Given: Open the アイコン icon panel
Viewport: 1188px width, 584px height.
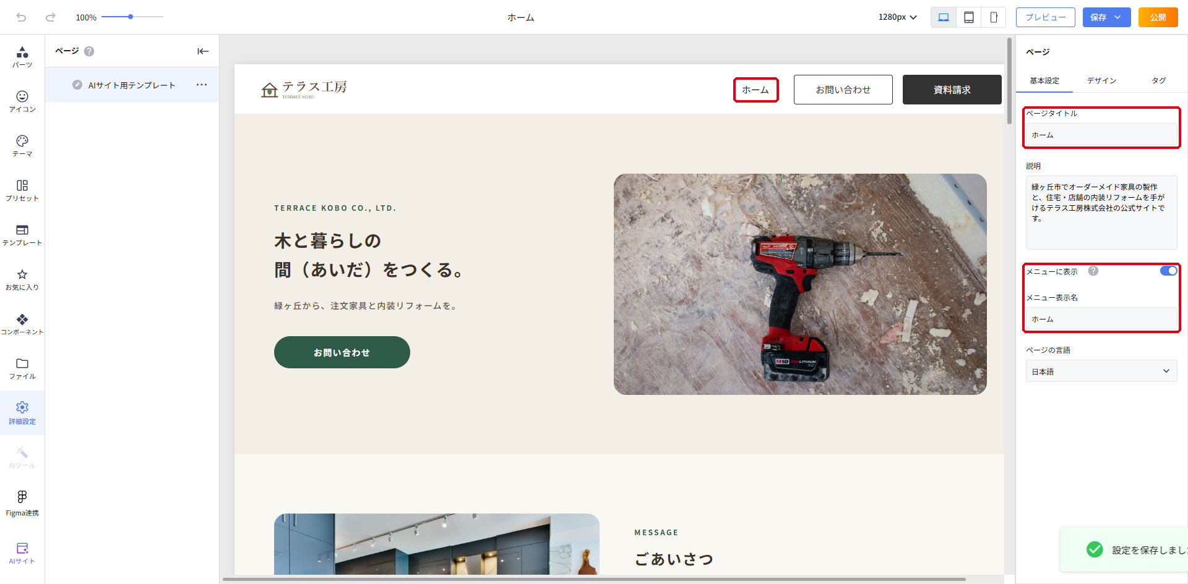Looking at the screenshot, I should [x=22, y=101].
